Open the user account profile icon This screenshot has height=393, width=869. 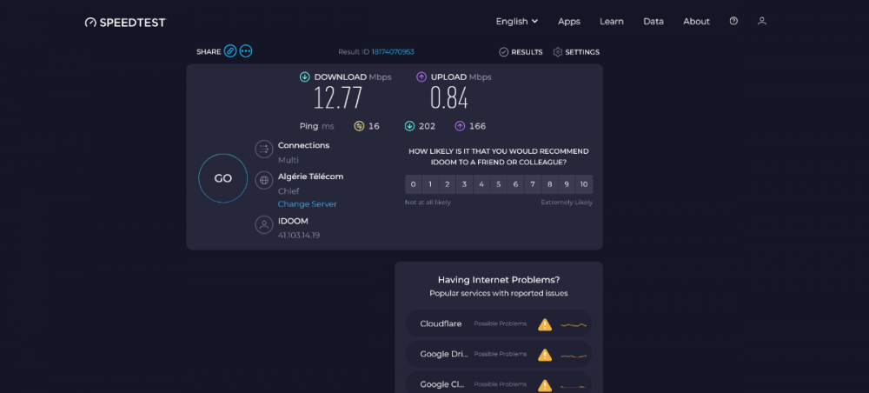762,21
